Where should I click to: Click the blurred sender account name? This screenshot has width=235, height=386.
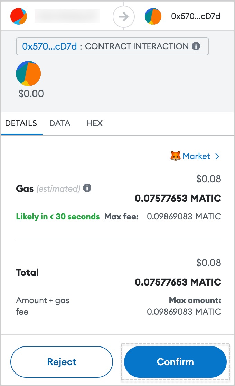pos(67,16)
